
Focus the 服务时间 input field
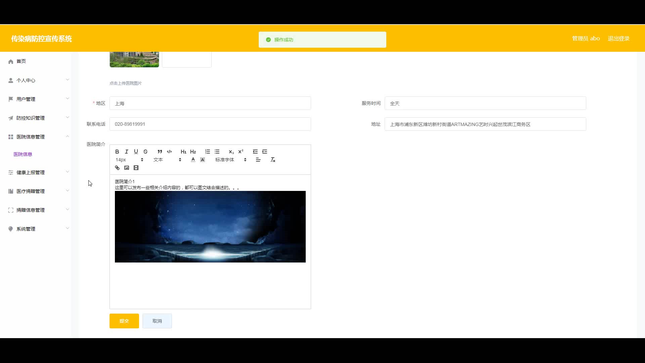pyautogui.click(x=485, y=103)
